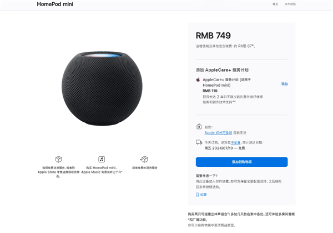Screen dimensions: 333x233
Task: Click the store pickup bag icon
Action: point(199,127)
